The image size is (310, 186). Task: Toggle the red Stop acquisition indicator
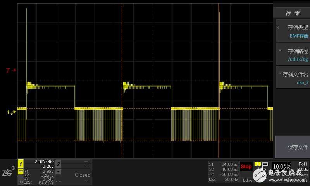[246, 167]
